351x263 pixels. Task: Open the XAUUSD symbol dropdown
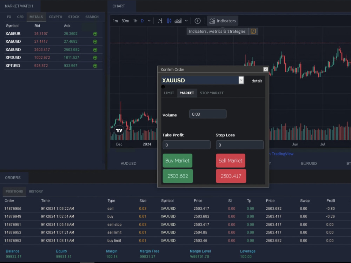241,80
